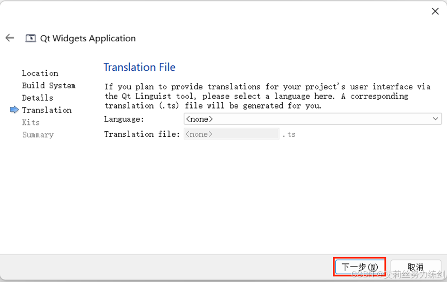
Task: Click the 下一步(N) next button
Action: (360, 267)
